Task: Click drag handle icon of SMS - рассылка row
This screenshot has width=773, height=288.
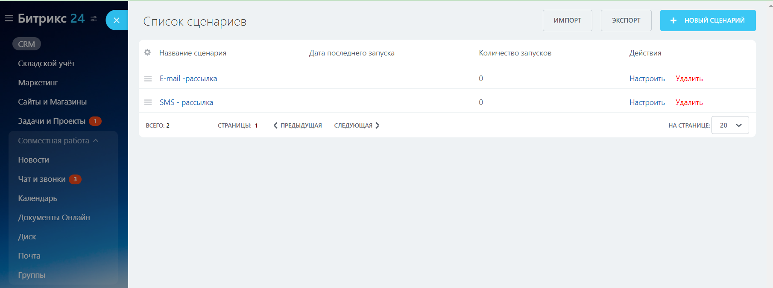Action: [x=148, y=102]
